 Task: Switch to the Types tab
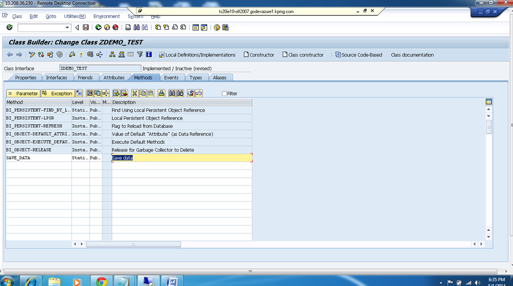(196, 78)
